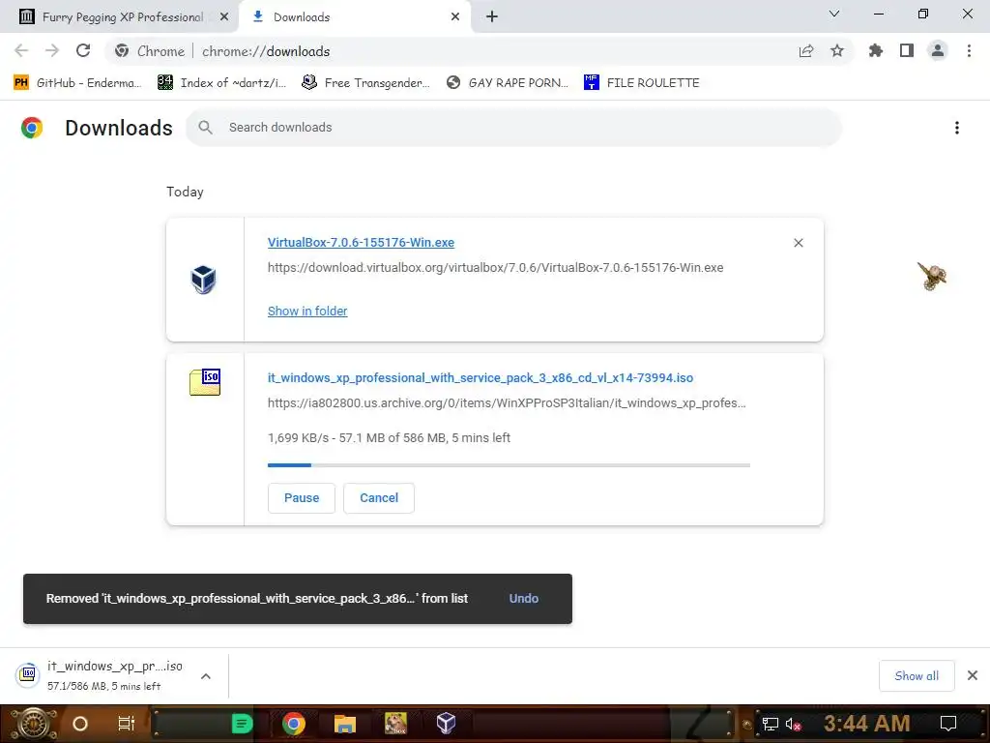The width and height of the screenshot is (990, 743).
Task: Click the Today date heading
Action: coord(185,193)
